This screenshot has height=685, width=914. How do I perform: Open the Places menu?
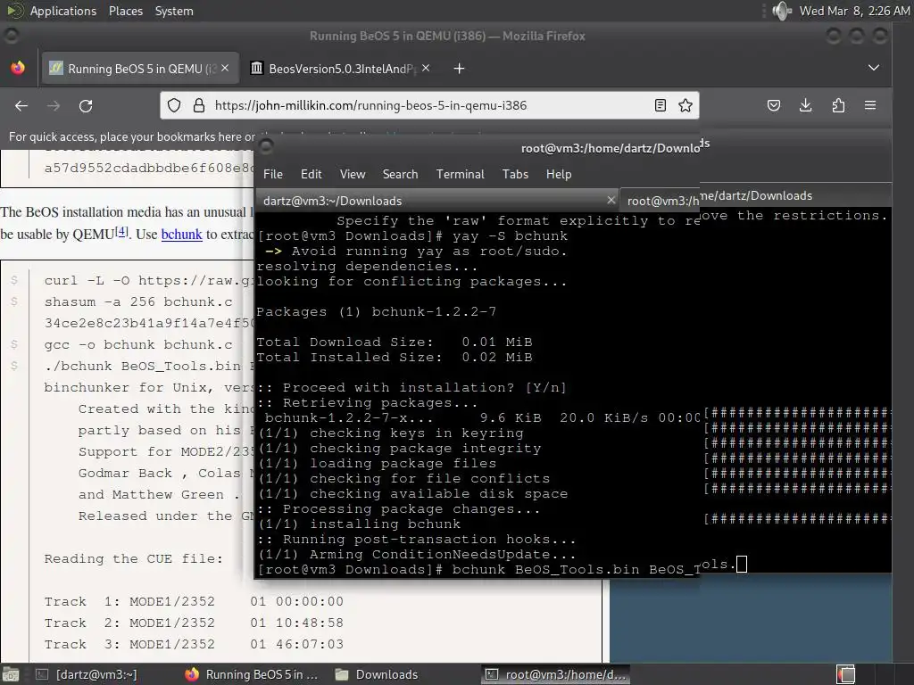[x=125, y=11]
